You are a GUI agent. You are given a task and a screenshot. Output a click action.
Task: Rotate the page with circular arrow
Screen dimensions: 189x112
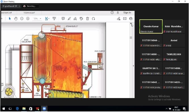(94, 19)
